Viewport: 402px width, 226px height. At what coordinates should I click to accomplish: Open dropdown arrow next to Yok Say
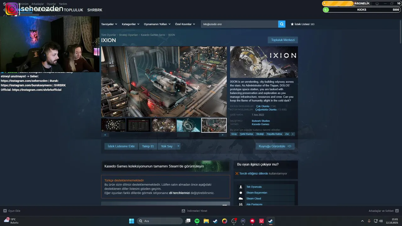pos(178,146)
